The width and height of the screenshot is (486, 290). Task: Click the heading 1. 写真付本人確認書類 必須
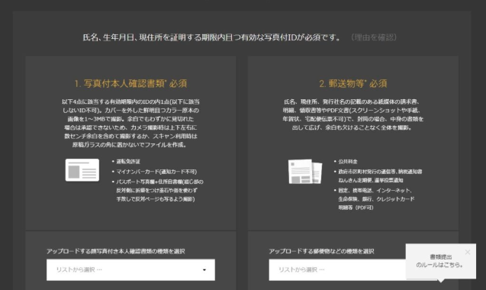pyautogui.click(x=130, y=83)
